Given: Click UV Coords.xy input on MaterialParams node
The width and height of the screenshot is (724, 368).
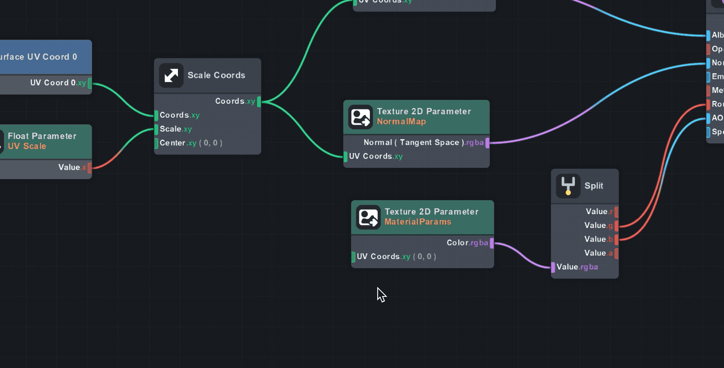Looking at the screenshot, I should pos(353,257).
